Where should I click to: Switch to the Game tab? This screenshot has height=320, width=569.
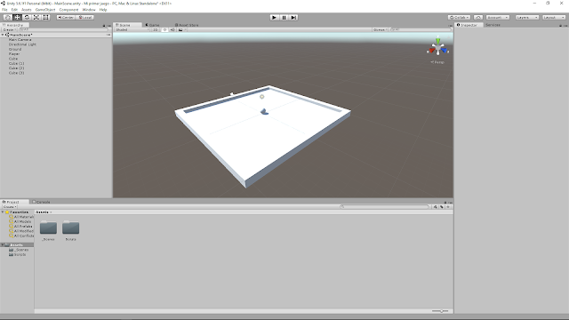click(153, 25)
